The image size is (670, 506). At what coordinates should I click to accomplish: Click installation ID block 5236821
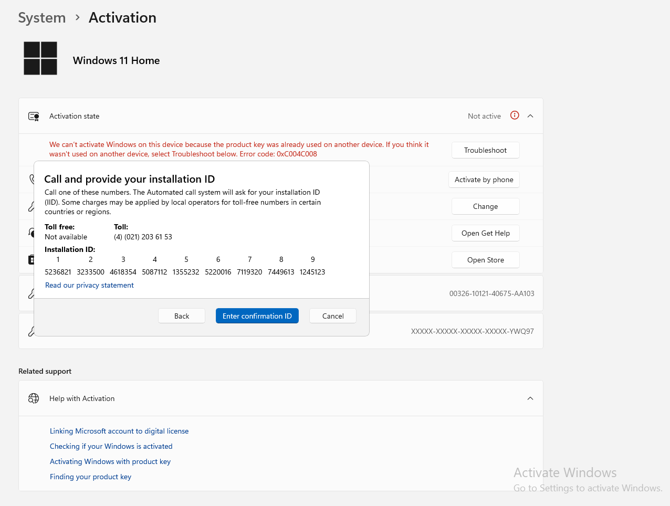click(58, 272)
